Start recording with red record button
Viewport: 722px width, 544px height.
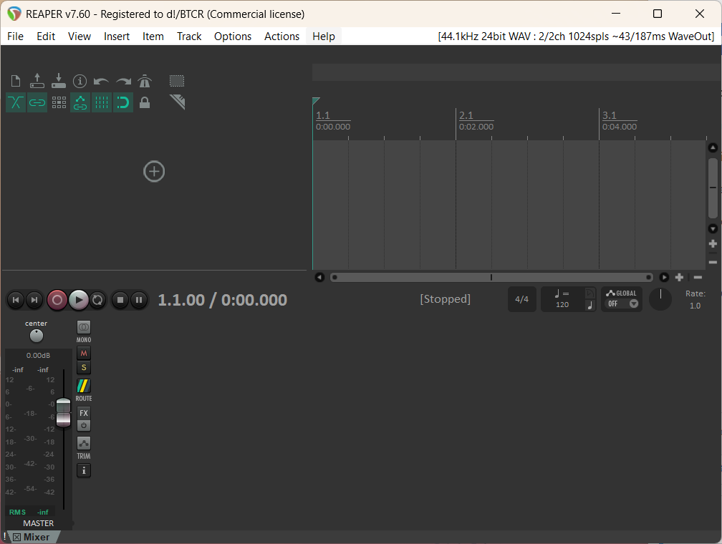coord(57,300)
